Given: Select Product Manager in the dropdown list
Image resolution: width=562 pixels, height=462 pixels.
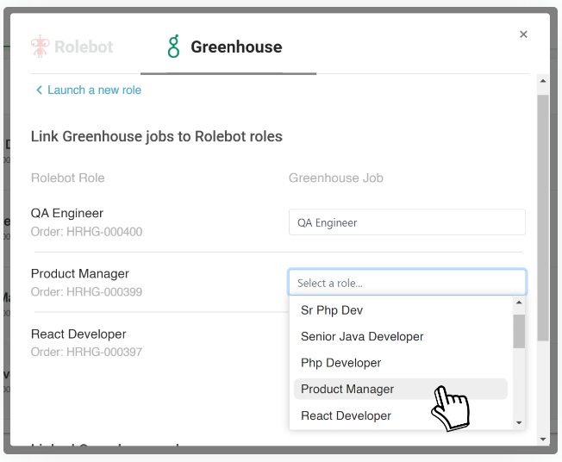Looking at the screenshot, I should pos(347,390).
